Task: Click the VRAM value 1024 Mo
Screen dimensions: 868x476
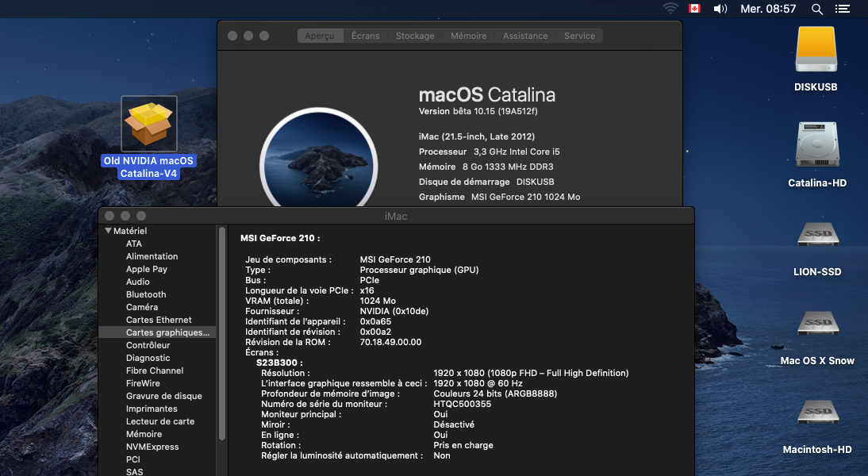Action: pyautogui.click(x=378, y=301)
